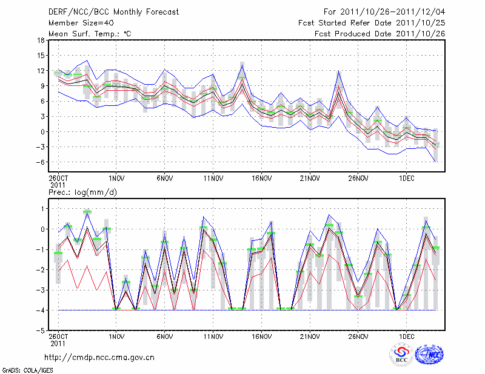
Task: Click the 21NOV label under the precipitation chart
Action: [310, 336]
